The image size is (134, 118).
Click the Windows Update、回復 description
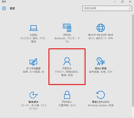(101, 105)
